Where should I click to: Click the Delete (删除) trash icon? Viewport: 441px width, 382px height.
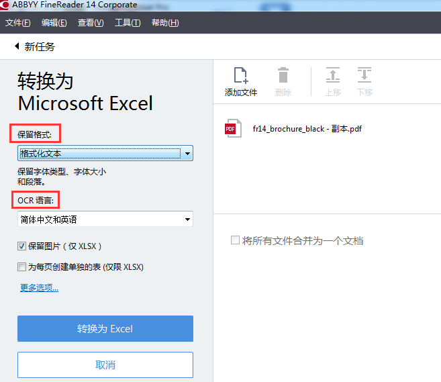[x=283, y=75]
